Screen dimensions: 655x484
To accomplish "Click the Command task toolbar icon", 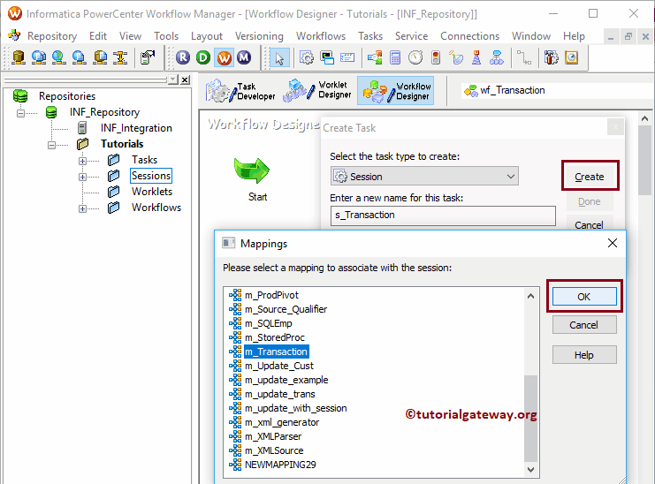I will pos(327,57).
